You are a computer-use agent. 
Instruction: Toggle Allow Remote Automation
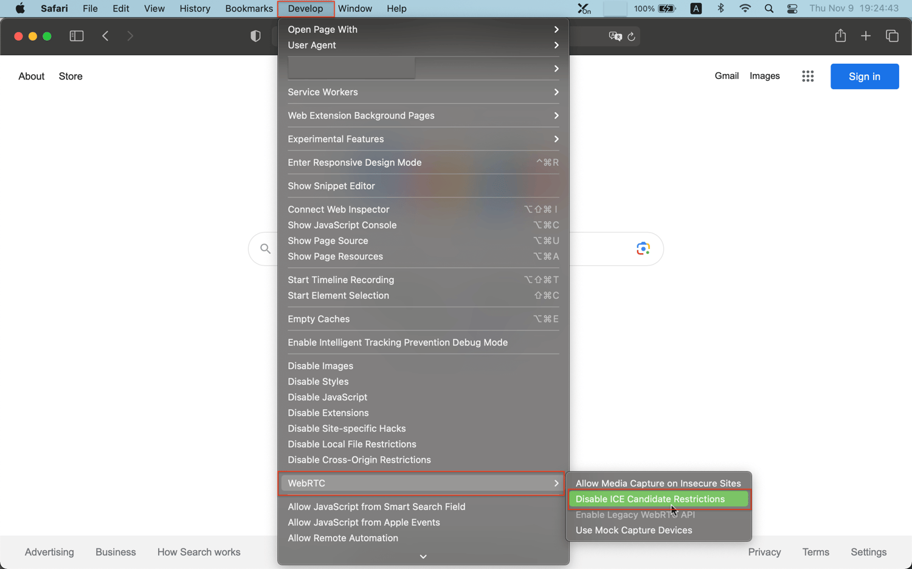click(343, 538)
